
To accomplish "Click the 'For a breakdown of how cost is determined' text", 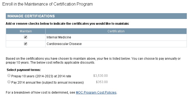I will [x=41, y=93].
